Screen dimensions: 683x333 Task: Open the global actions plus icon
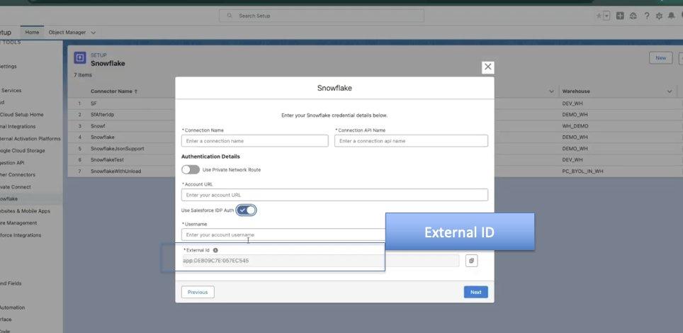pyautogui.click(x=620, y=16)
